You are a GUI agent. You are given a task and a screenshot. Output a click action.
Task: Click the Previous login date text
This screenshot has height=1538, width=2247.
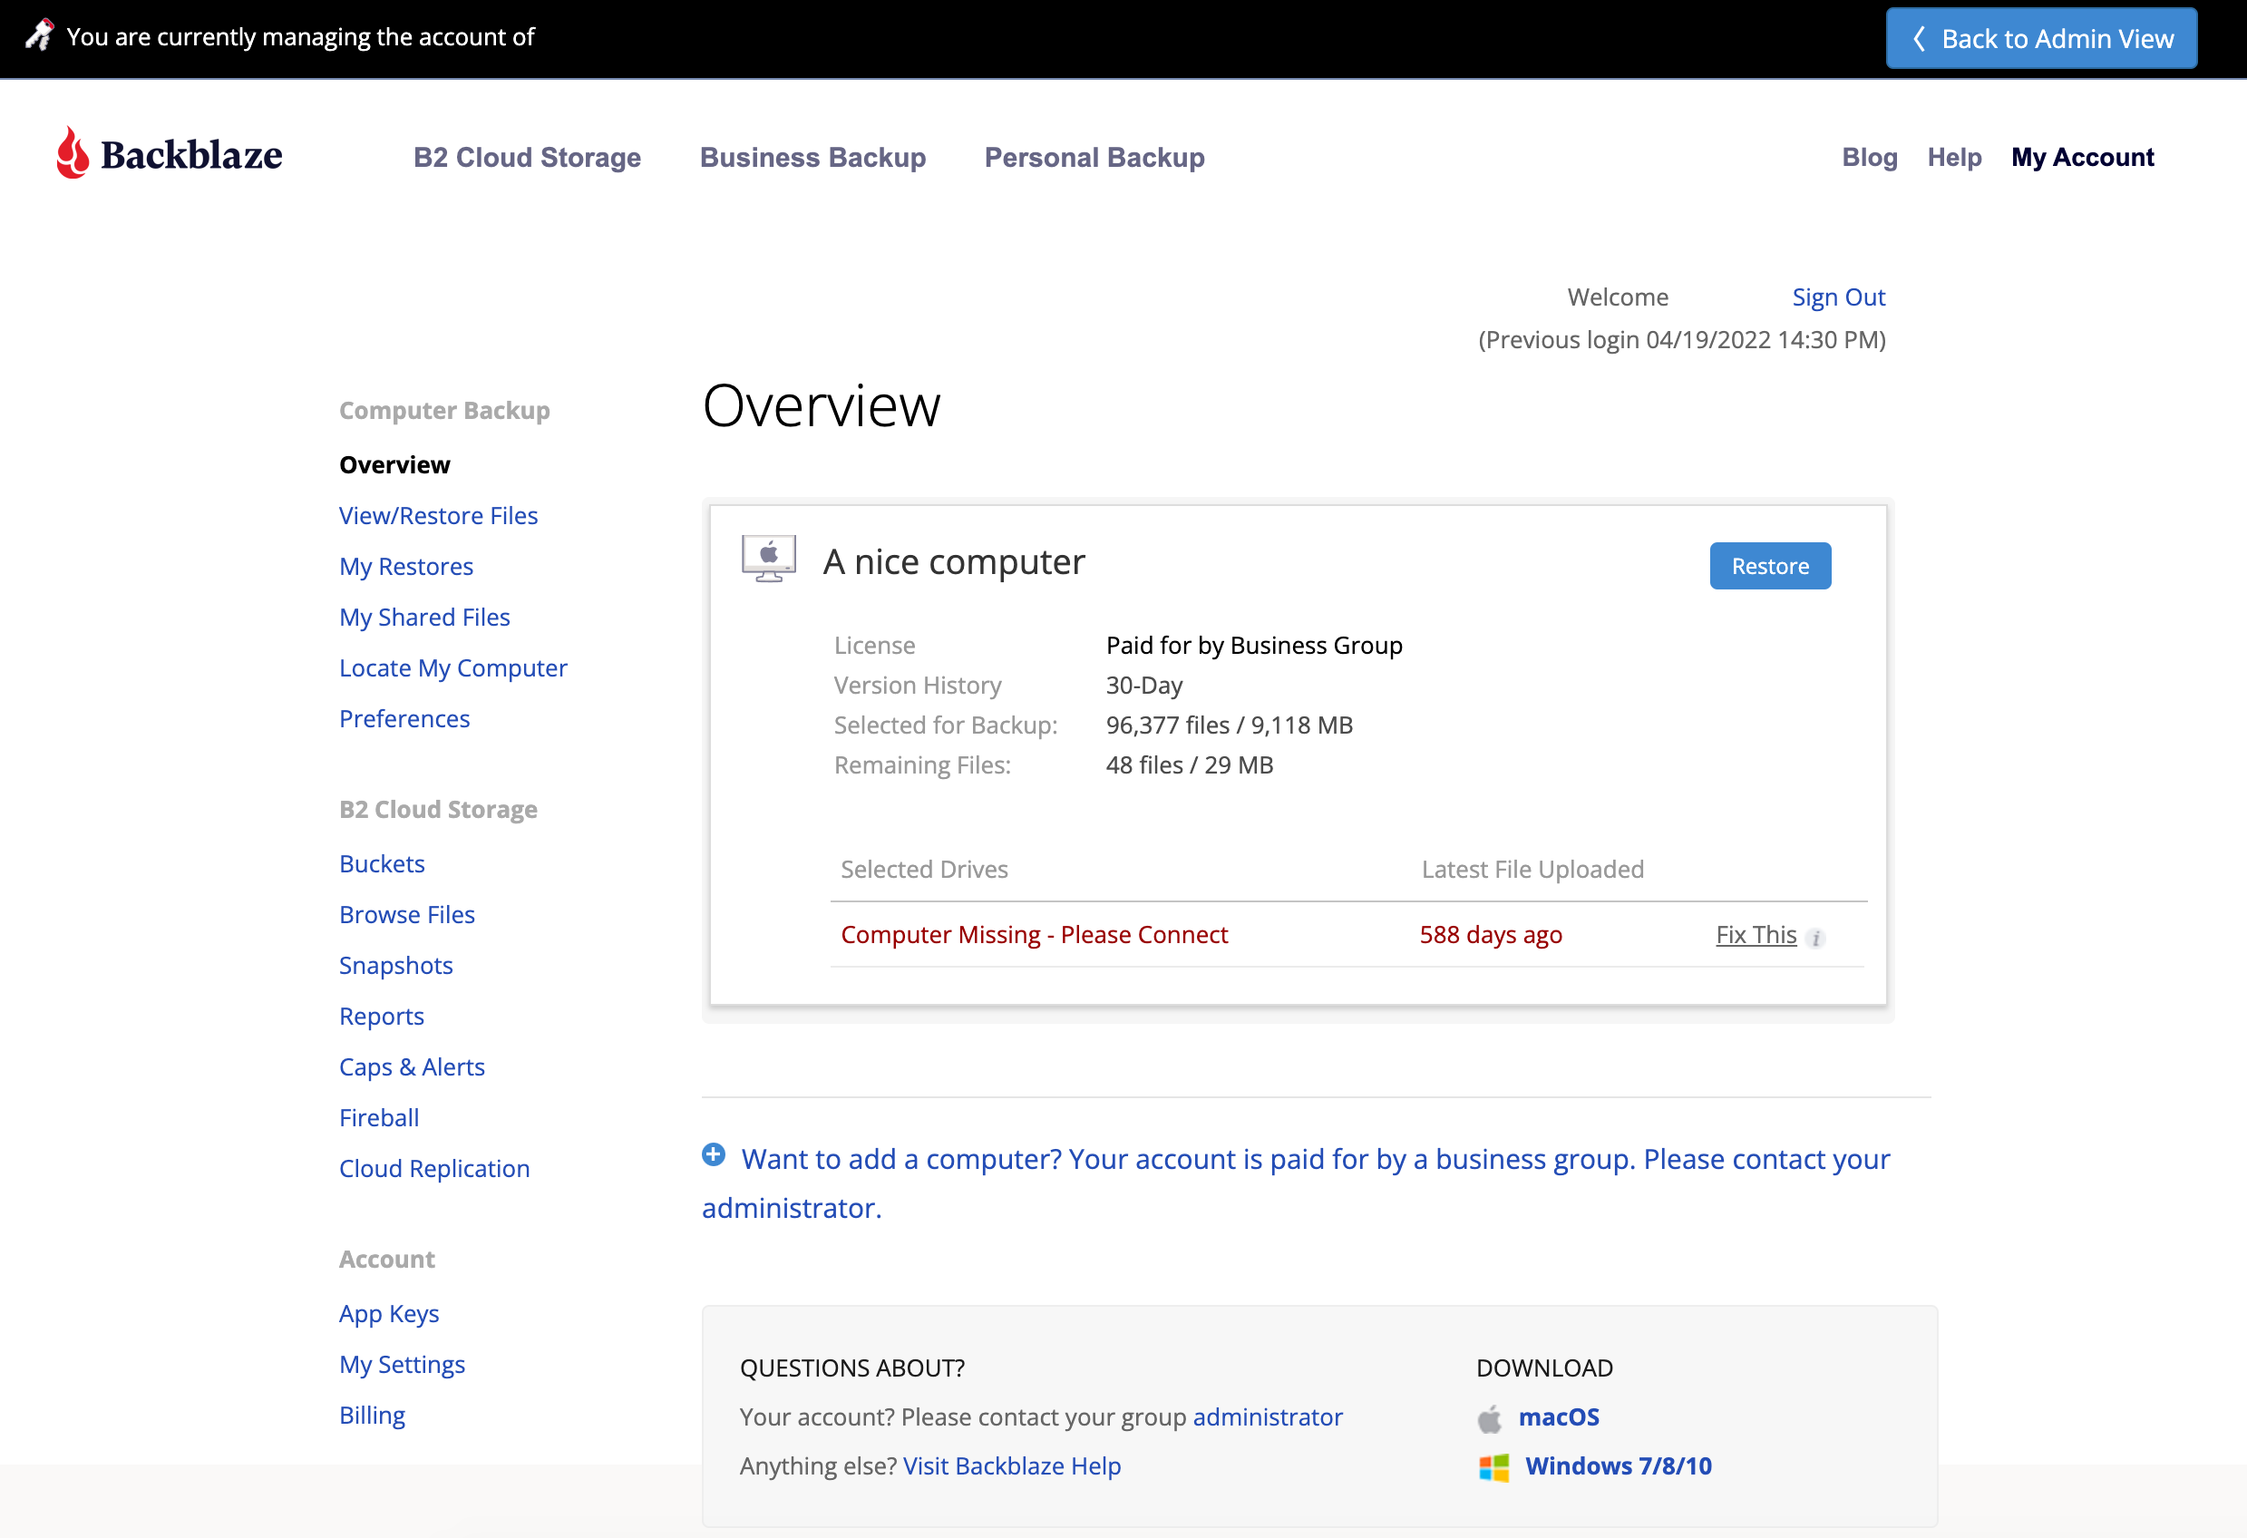click(1681, 340)
